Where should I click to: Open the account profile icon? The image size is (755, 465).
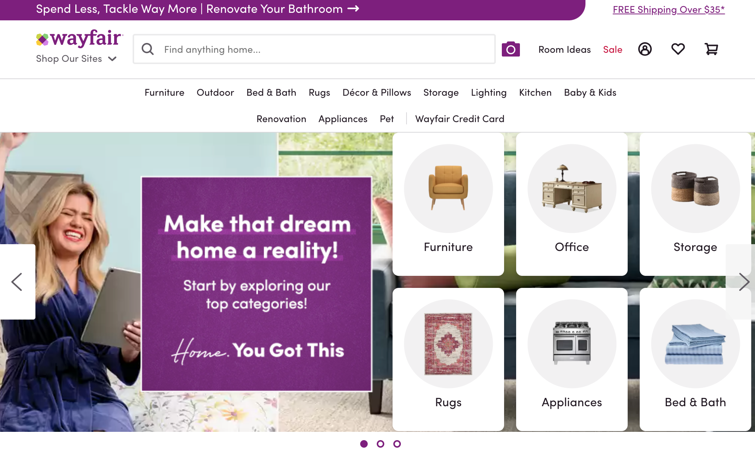(x=645, y=49)
